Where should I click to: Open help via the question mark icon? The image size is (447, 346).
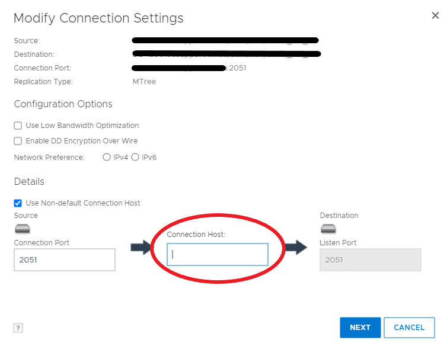(x=18, y=328)
